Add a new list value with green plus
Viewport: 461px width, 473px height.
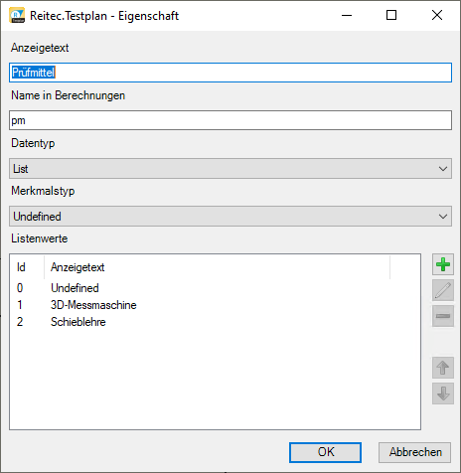[443, 264]
